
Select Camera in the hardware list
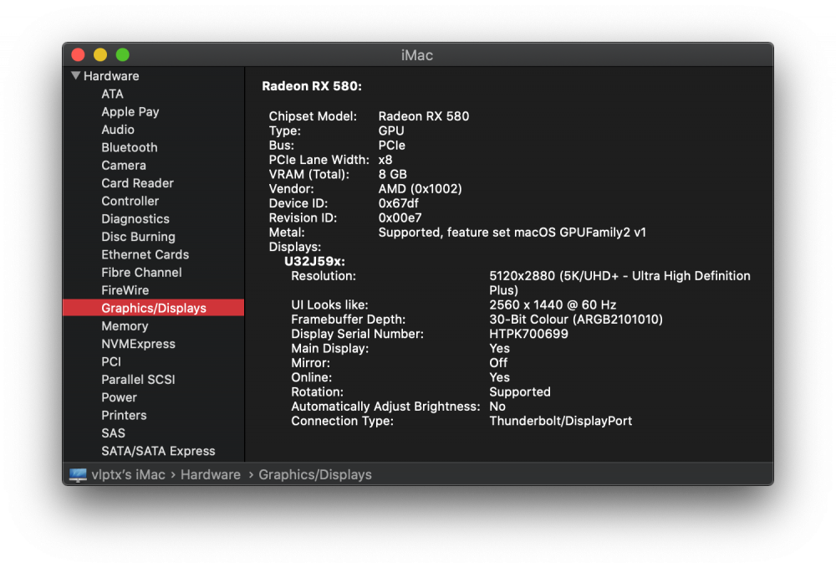[124, 166]
